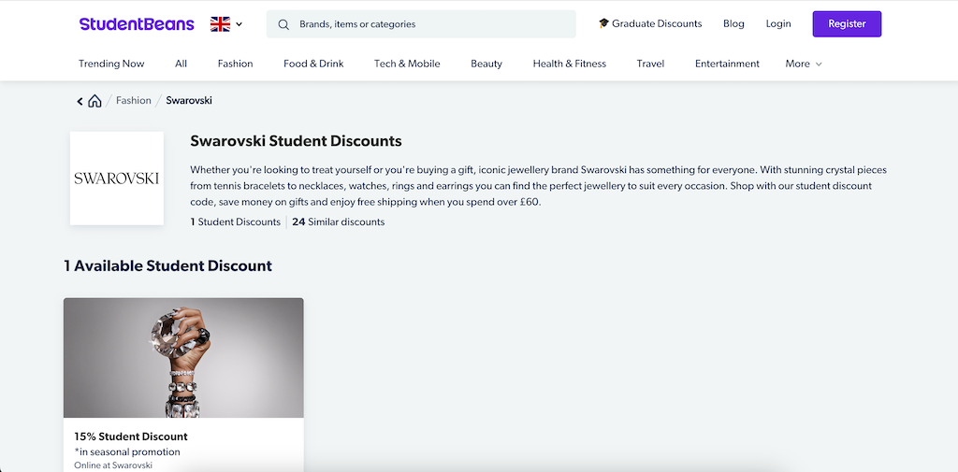The image size is (958, 472).
Task: Open the Beauty category
Action: [486, 64]
